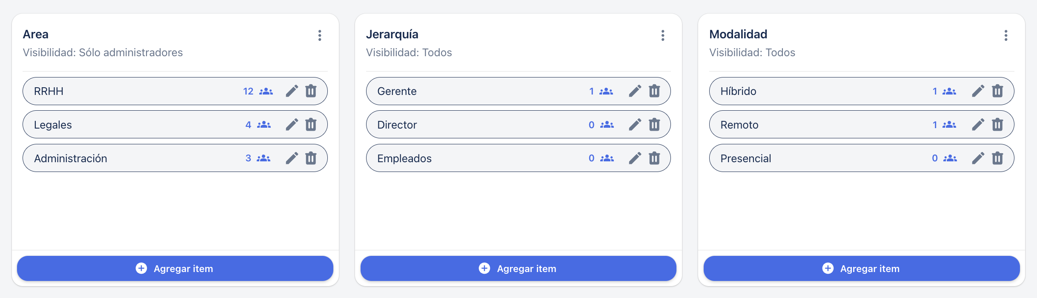Edit the Híbrido item
The width and height of the screenshot is (1037, 298).
coord(978,91)
